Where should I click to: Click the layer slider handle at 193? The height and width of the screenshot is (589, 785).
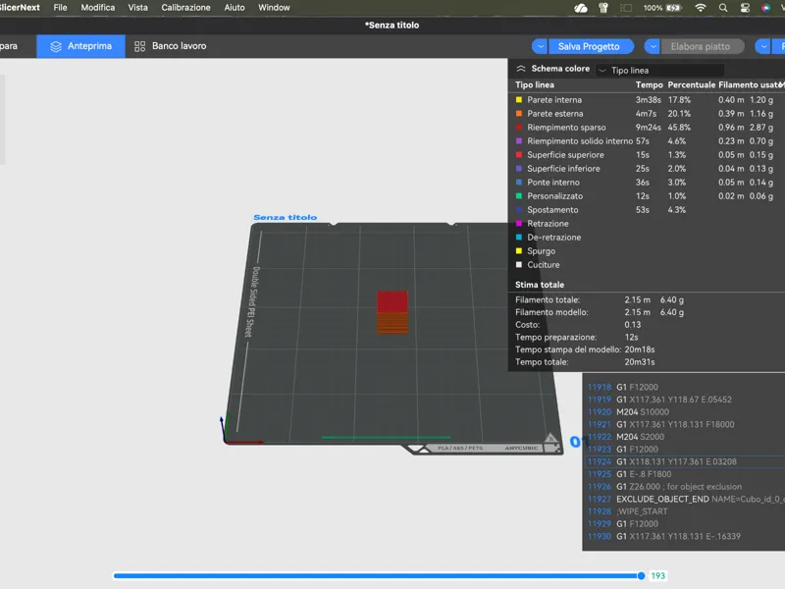point(642,576)
